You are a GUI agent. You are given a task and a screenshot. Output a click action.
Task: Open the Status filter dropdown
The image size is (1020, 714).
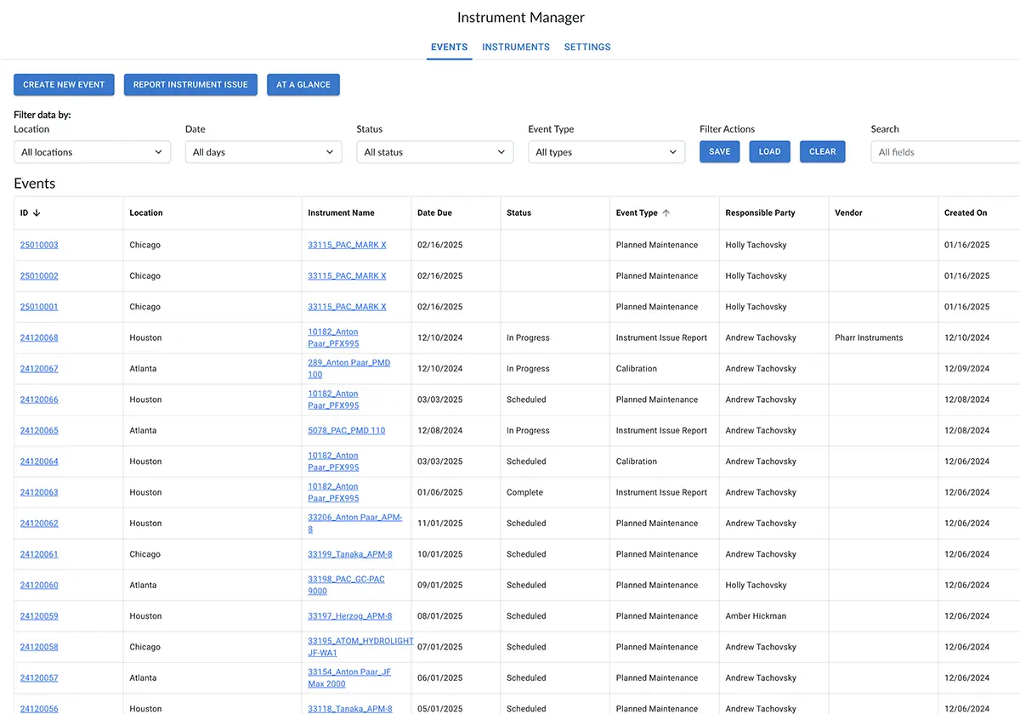[x=435, y=152]
